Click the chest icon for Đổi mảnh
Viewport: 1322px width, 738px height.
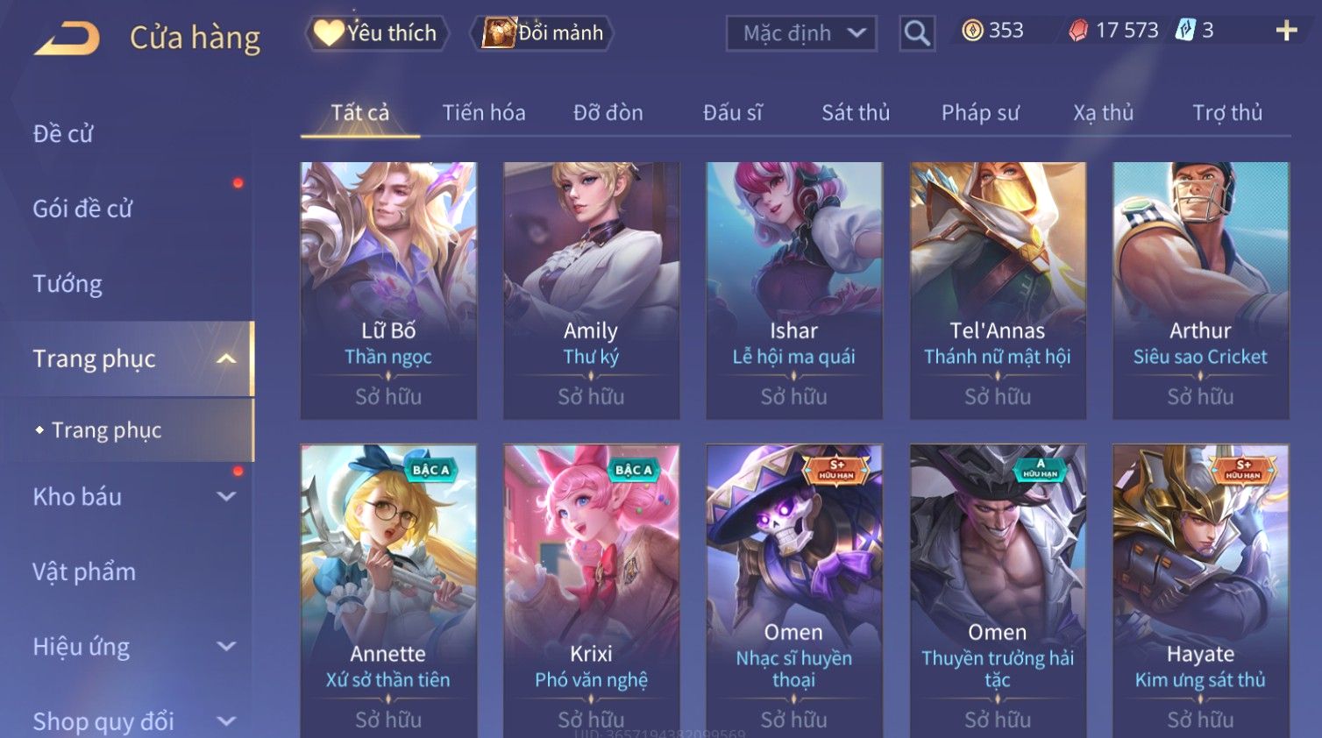click(499, 32)
